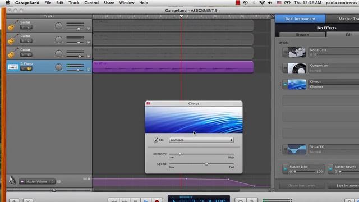Click the Master Track icon beside Master Volume
The width and height of the screenshot is (359, 202).
(x=12, y=181)
